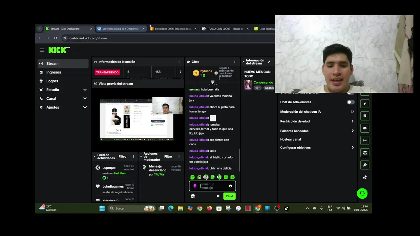The height and width of the screenshot is (236, 420).
Task: Open the browser tab search dropdown arrow
Action: [39, 29]
